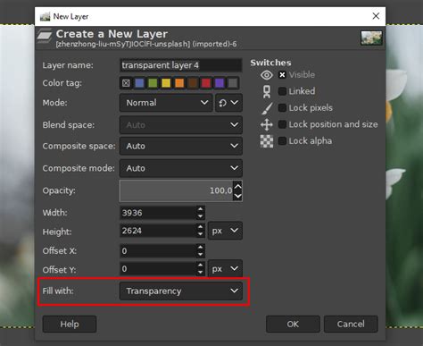
Task: Enable the Linked checkbox
Action: (x=282, y=91)
